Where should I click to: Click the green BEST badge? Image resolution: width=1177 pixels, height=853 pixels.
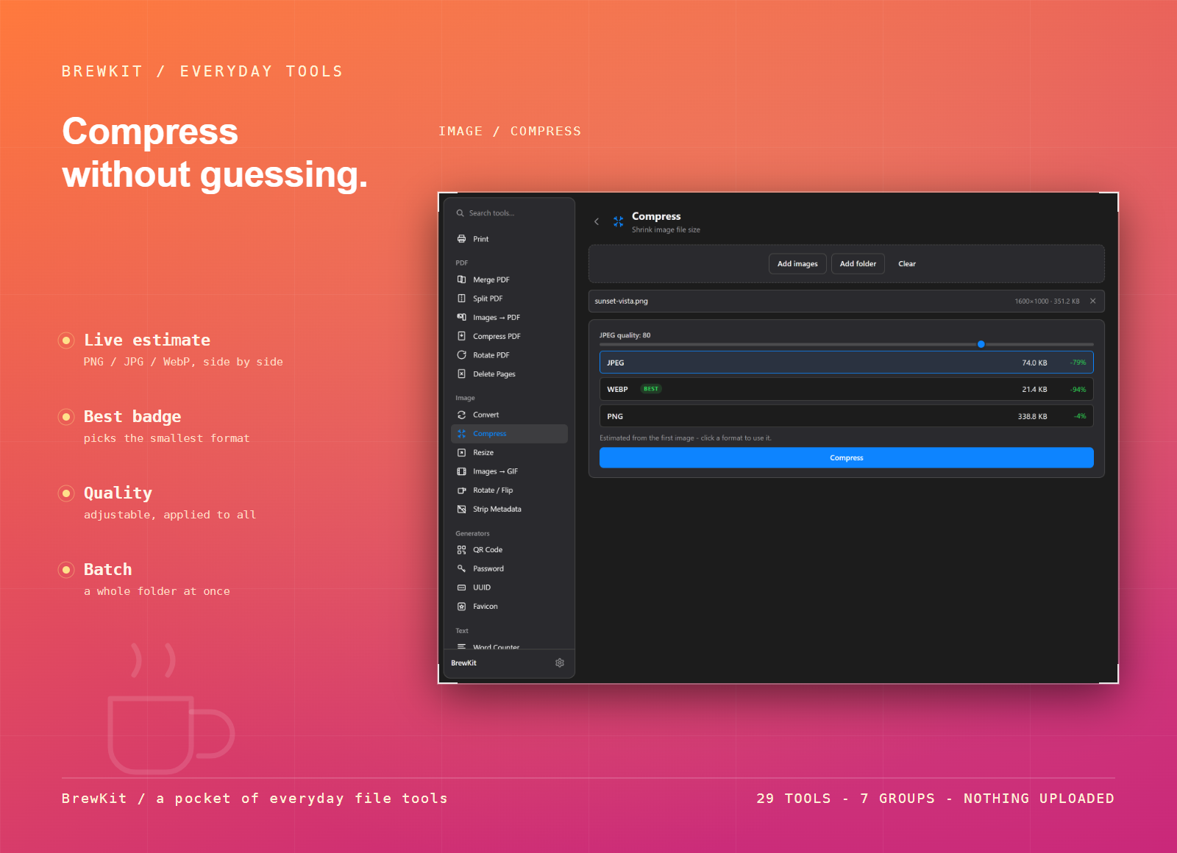tap(651, 389)
